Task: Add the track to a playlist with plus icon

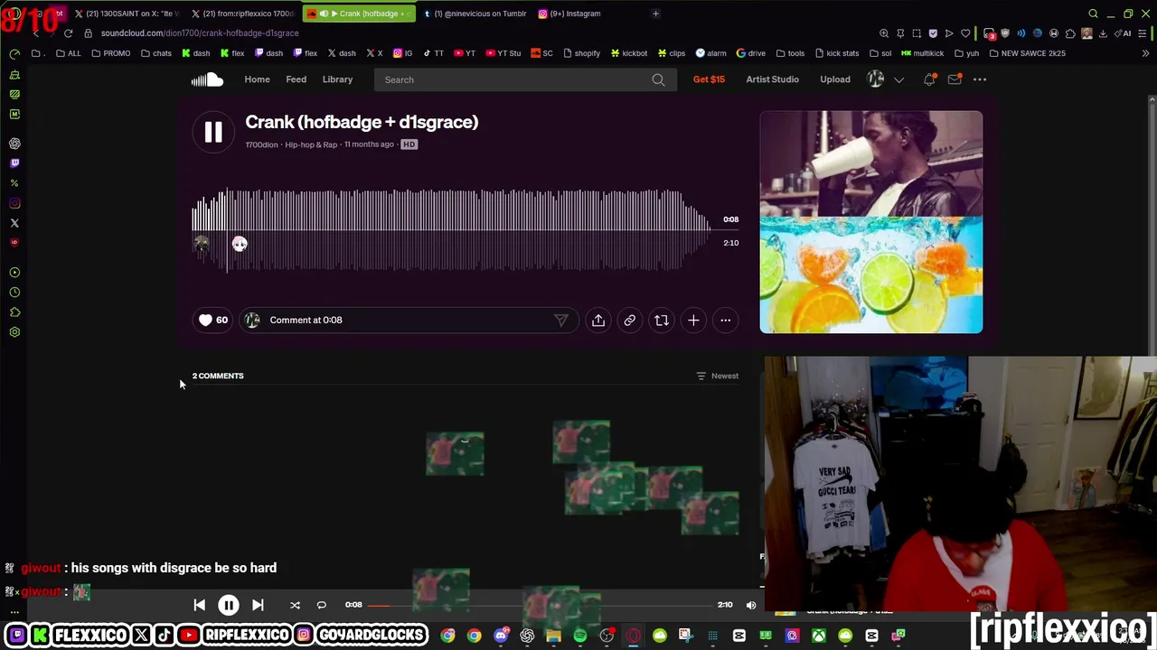Action: (x=693, y=320)
